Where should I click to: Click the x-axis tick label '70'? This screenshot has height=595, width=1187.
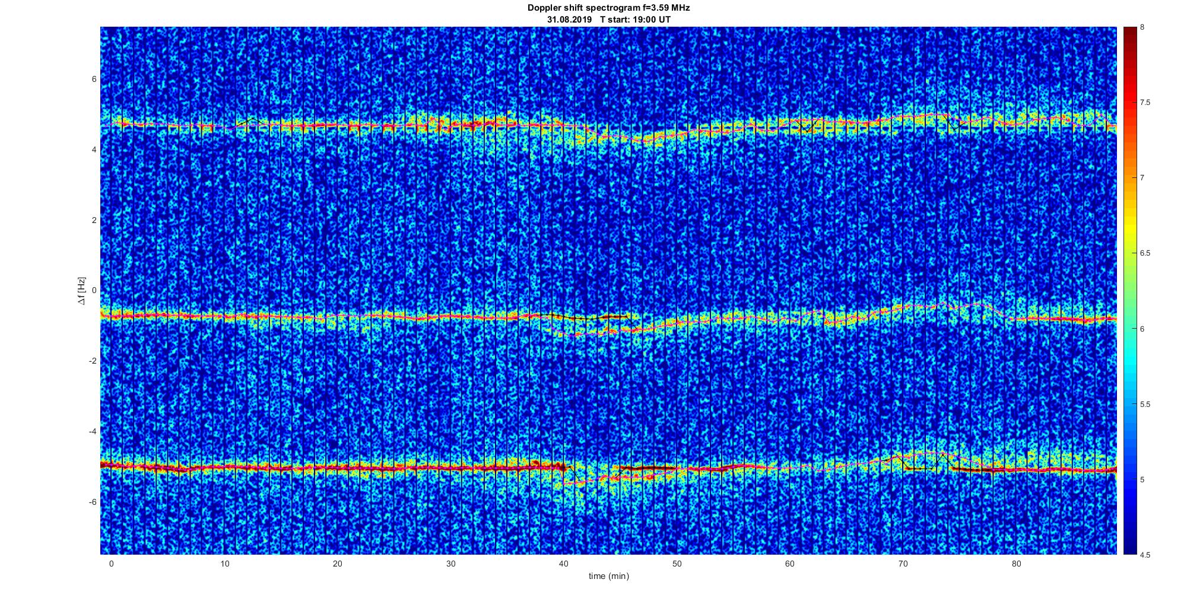click(x=903, y=564)
